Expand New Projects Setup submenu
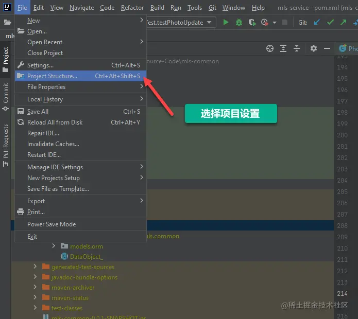Screen dimensions: 358x319 click(x=80, y=178)
